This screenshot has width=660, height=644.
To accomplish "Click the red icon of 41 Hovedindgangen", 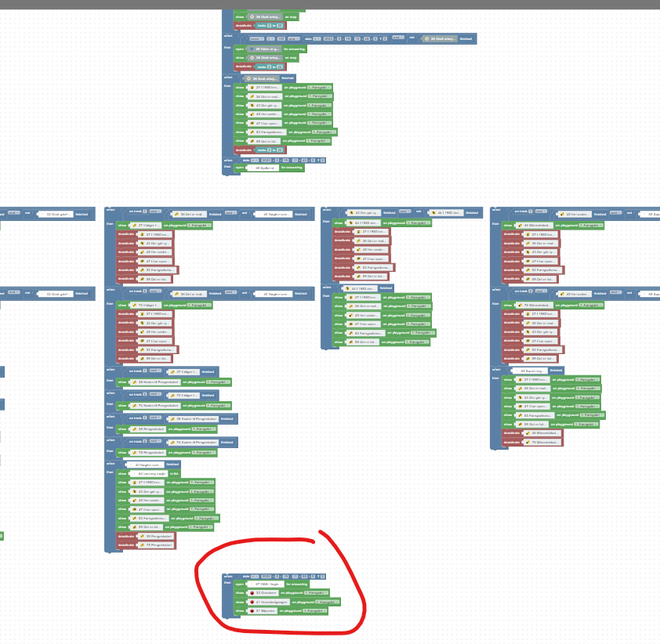I will 252,602.
